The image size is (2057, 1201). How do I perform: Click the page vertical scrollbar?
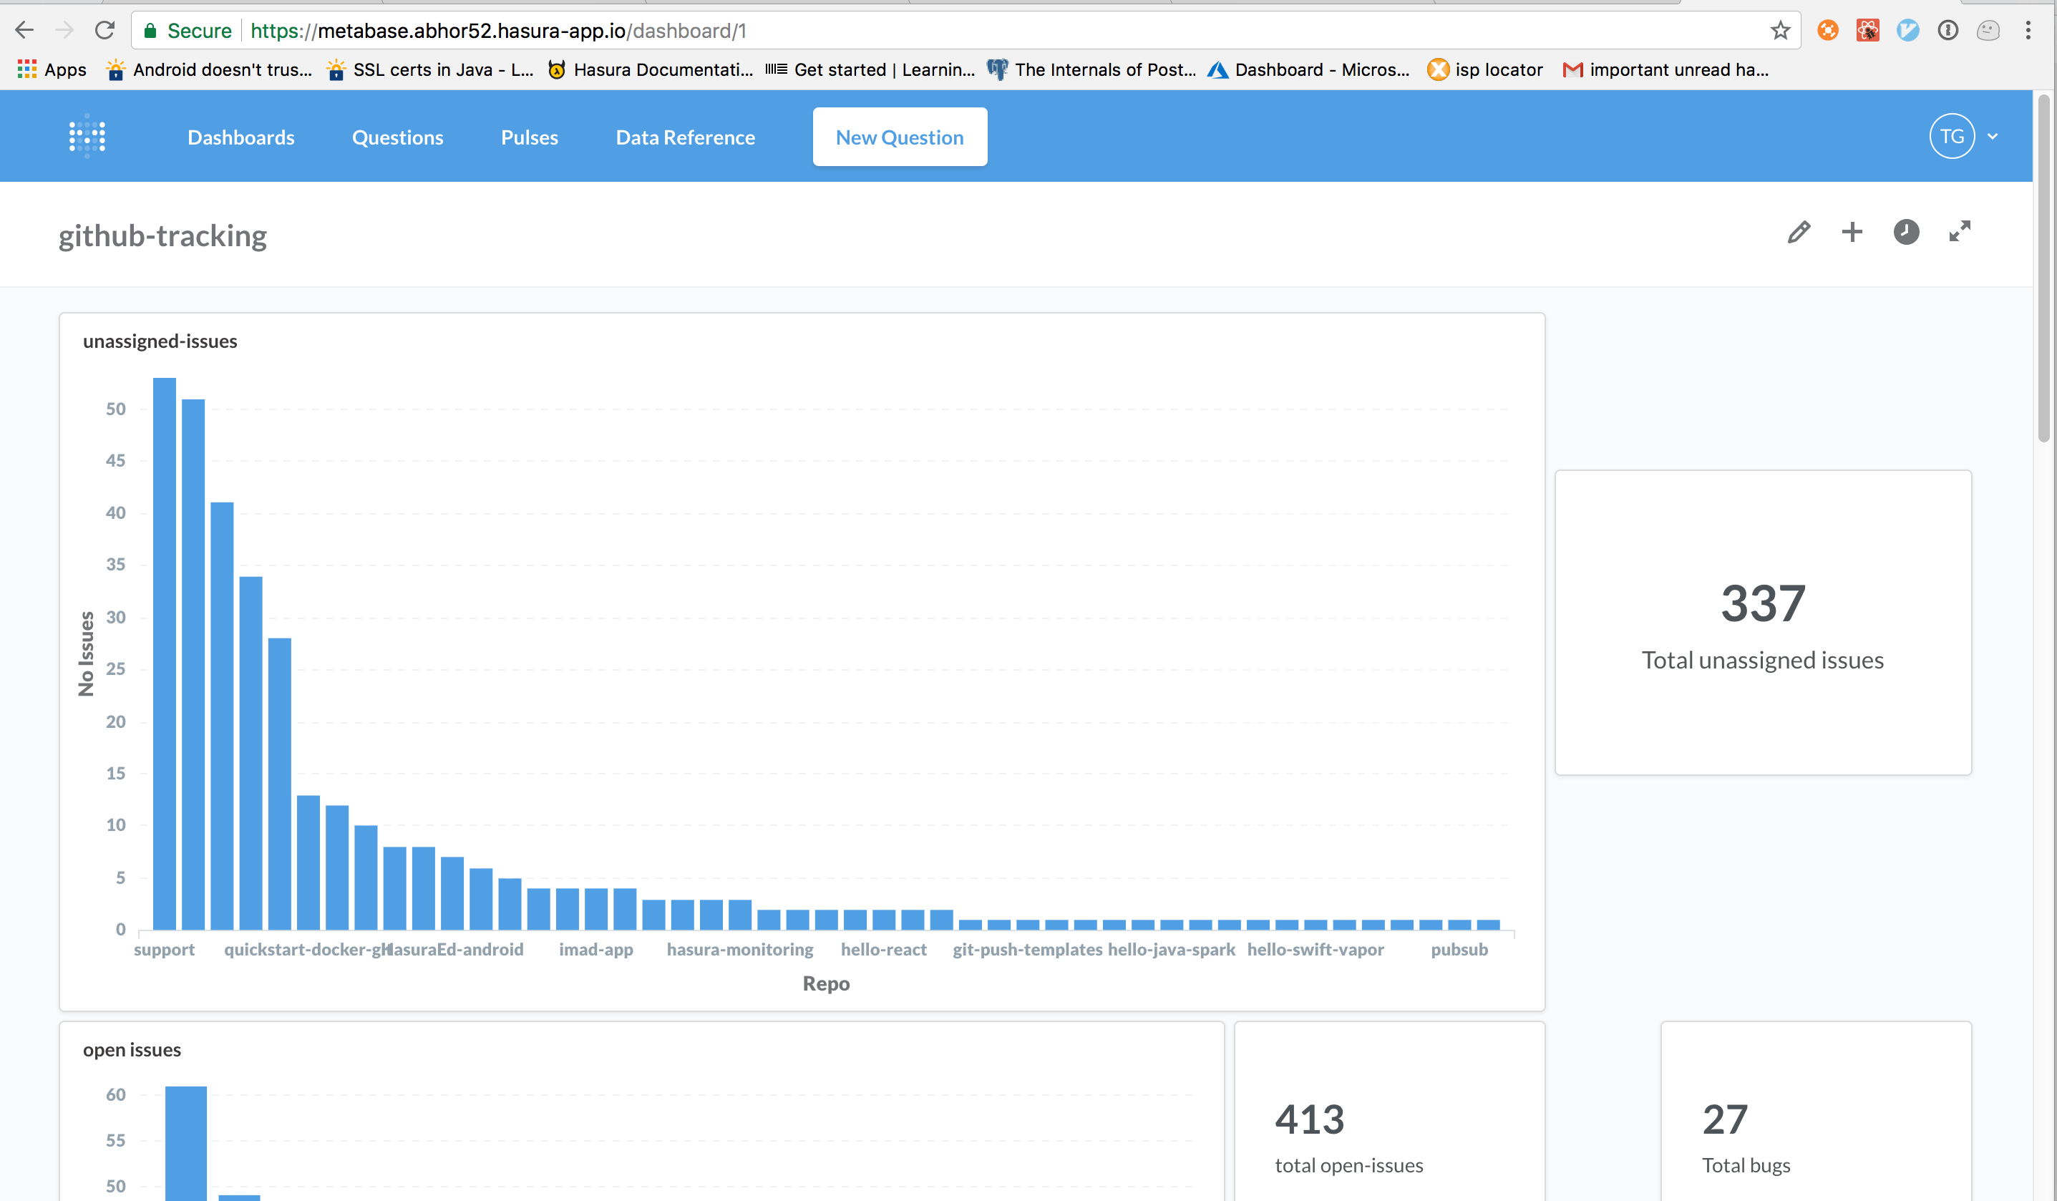tap(2043, 269)
